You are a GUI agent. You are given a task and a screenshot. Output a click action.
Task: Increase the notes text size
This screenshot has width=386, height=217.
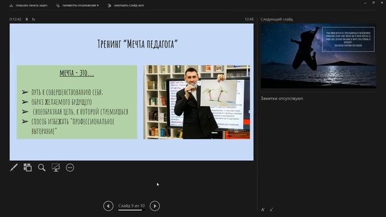coord(263,210)
